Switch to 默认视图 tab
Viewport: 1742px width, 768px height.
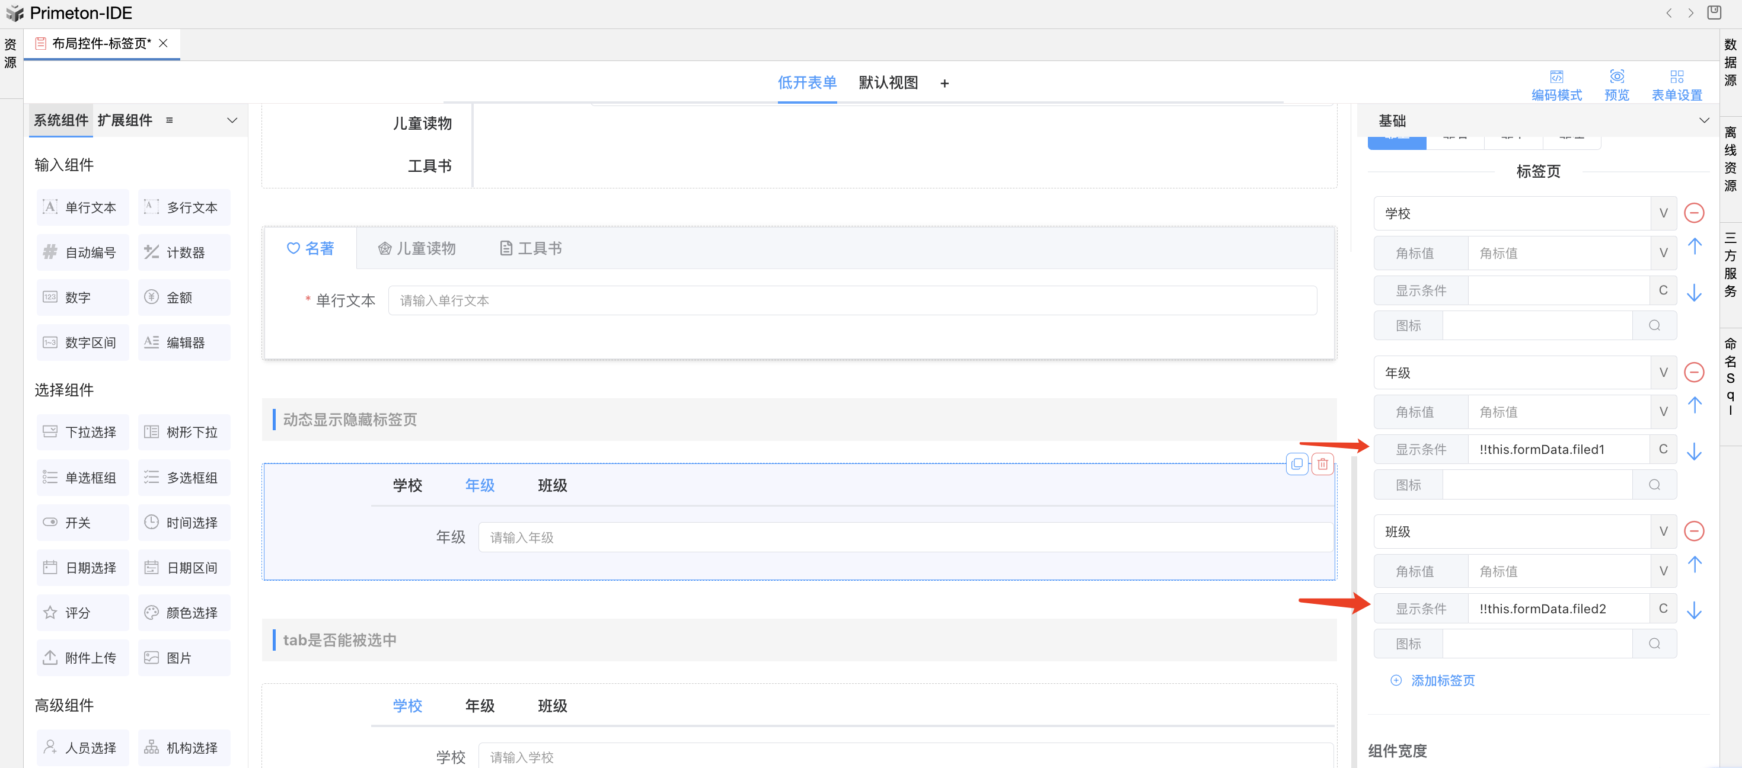pyautogui.click(x=888, y=82)
